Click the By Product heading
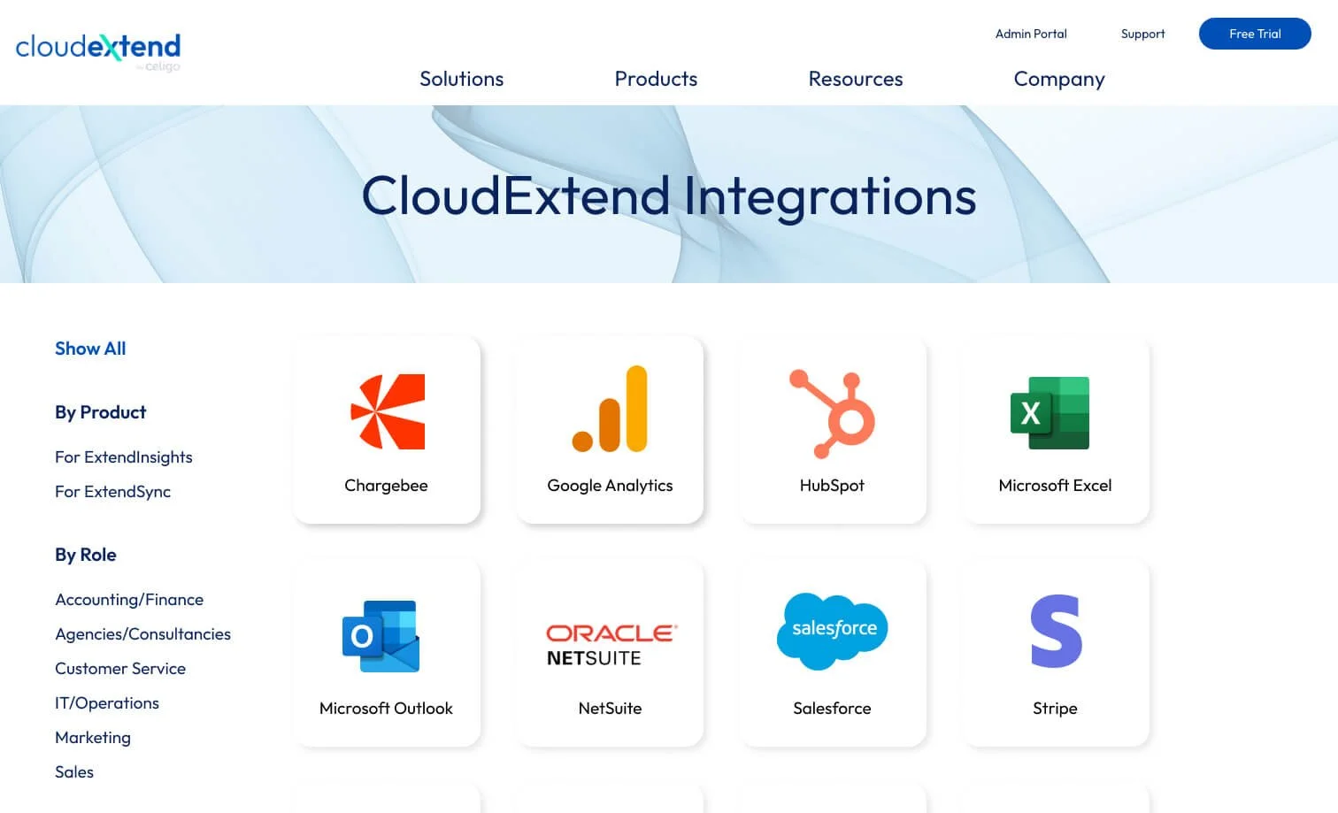 (x=100, y=412)
